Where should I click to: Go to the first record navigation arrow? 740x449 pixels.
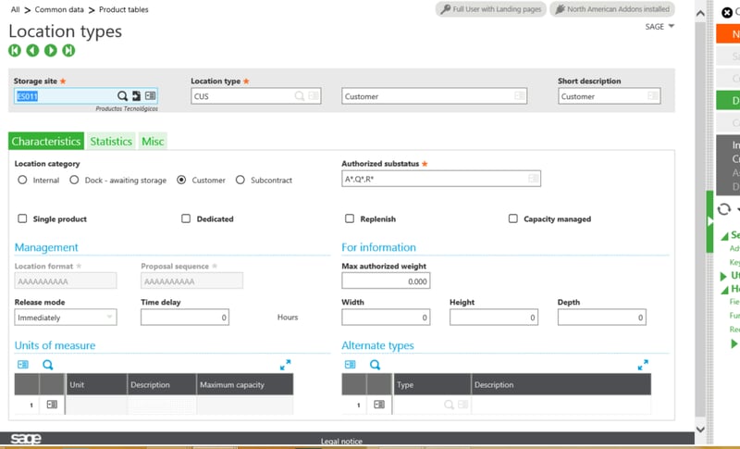coord(15,50)
